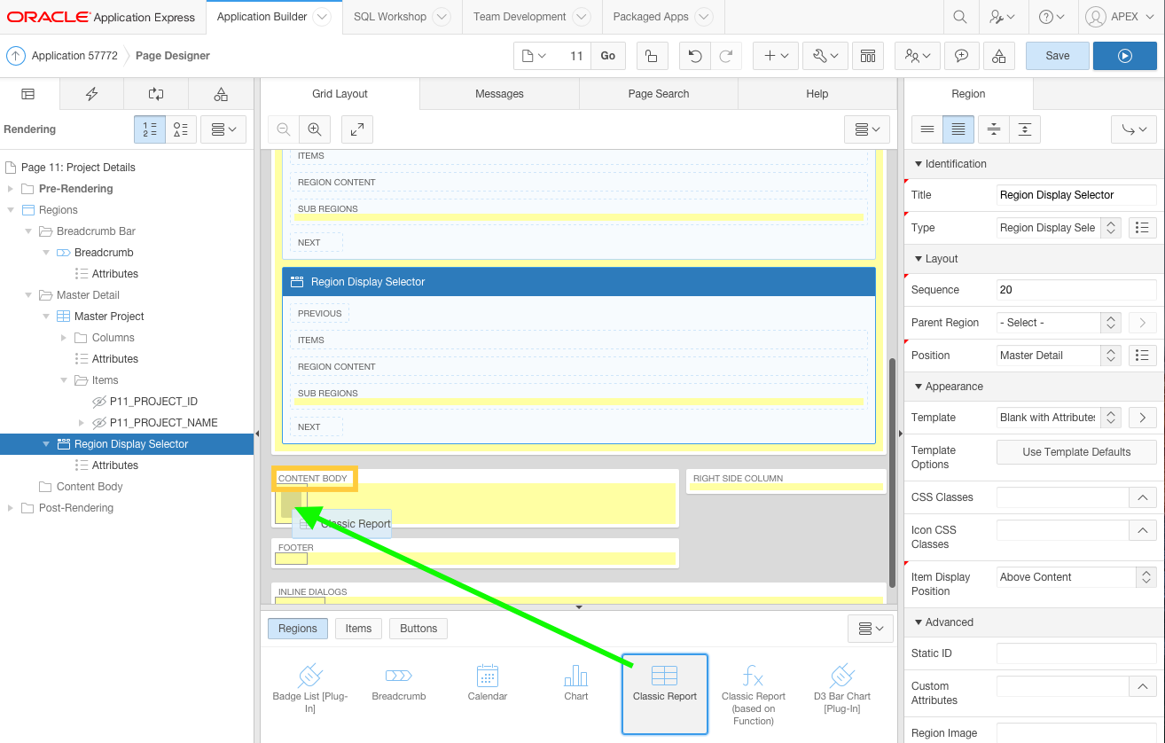Click the Zoom Out magnifier icon

284,129
